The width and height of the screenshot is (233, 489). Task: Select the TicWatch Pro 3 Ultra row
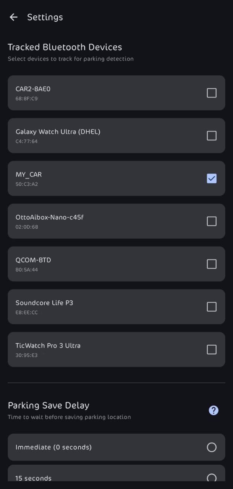click(x=95, y=350)
